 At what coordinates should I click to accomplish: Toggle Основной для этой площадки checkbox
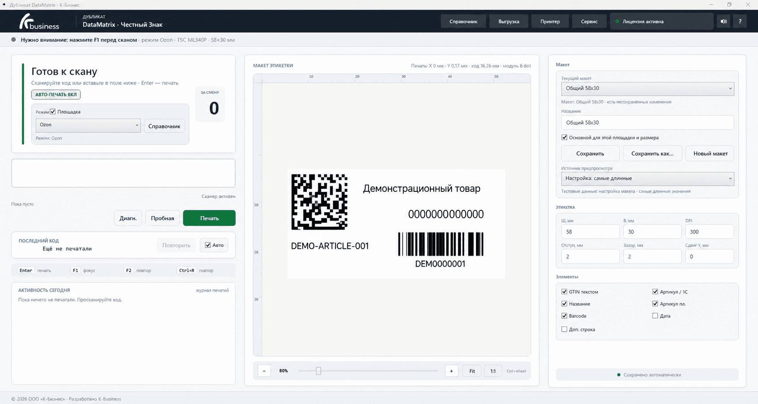[564, 138]
